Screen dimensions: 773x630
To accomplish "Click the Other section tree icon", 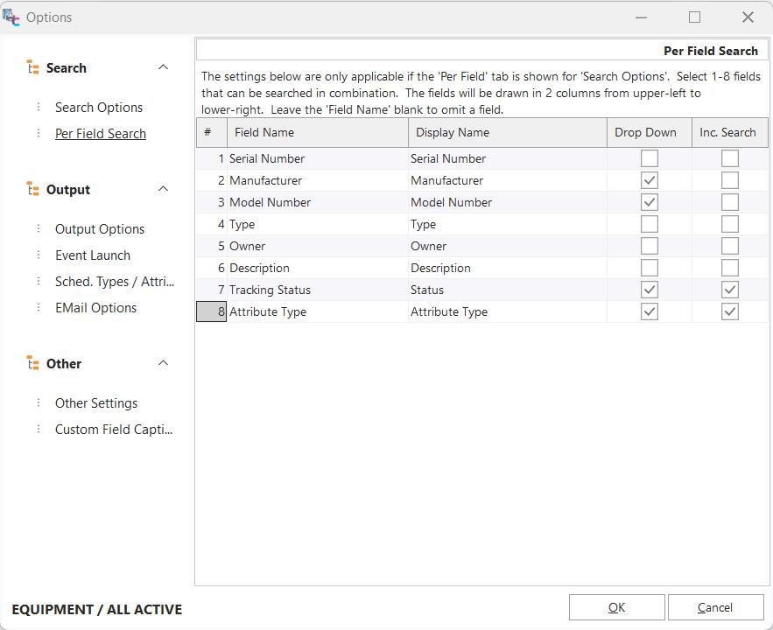I will (32, 363).
